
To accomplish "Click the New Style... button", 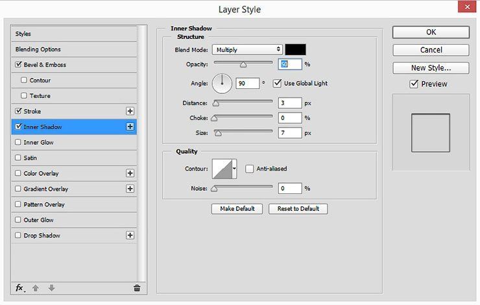I will pyautogui.click(x=431, y=67).
